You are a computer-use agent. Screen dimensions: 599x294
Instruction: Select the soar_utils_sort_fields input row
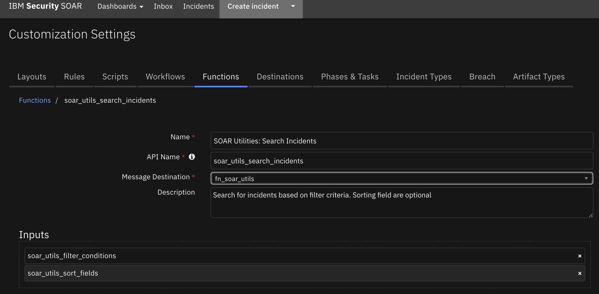pos(305,273)
